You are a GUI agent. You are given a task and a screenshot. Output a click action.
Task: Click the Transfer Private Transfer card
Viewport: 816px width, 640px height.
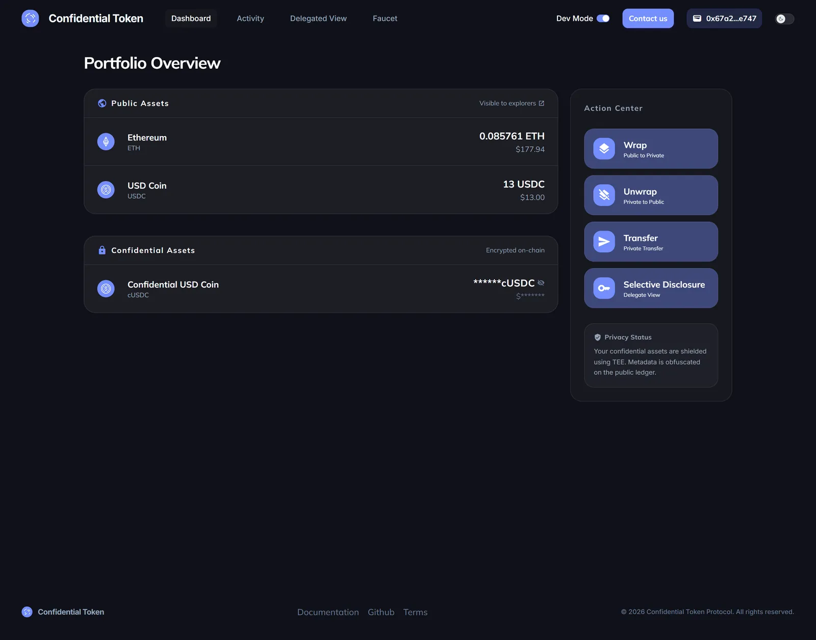coord(651,241)
